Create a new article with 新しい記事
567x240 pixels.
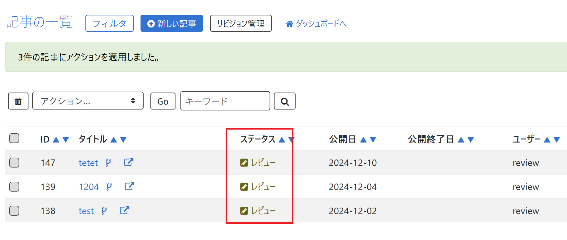(x=172, y=23)
